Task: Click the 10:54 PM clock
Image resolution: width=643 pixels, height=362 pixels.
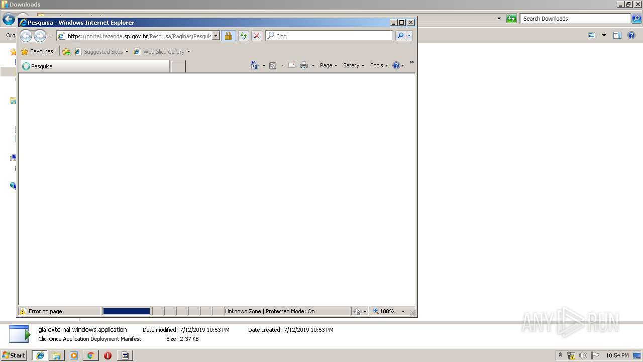Action: tap(617, 355)
